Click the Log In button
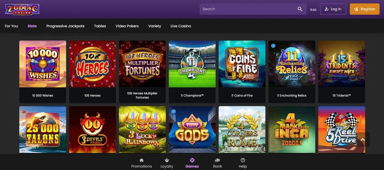The height and width of the screenshot is (170, 384). [333, 9]
